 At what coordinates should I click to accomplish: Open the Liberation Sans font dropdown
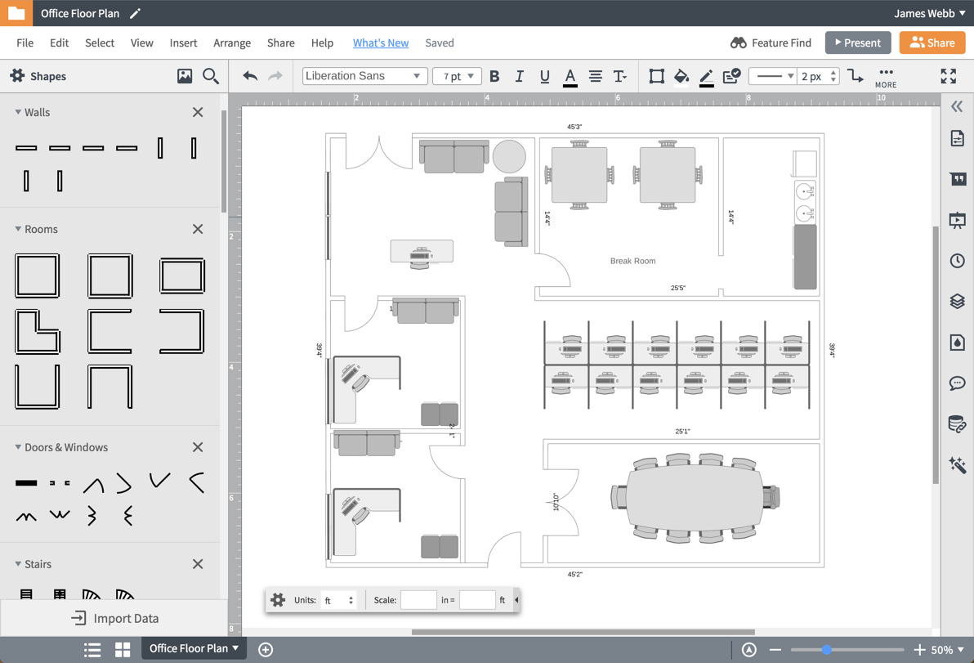coord(364,75)
